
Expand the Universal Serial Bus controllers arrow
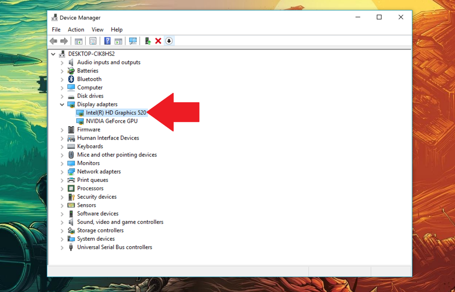[x=62, y=247]
